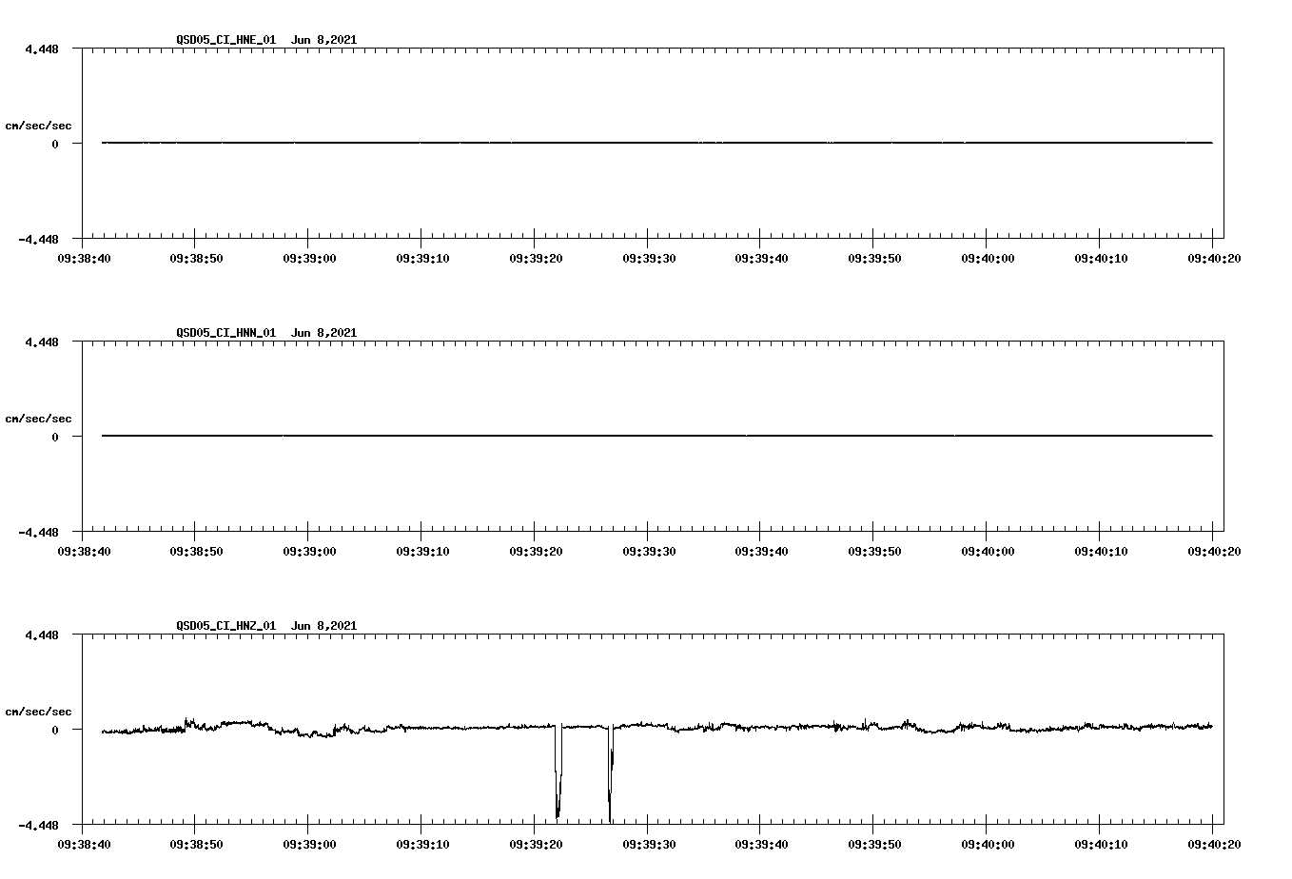
Task: Click 09:38:50 time label under HNN plot
Action: click(196, 551)
